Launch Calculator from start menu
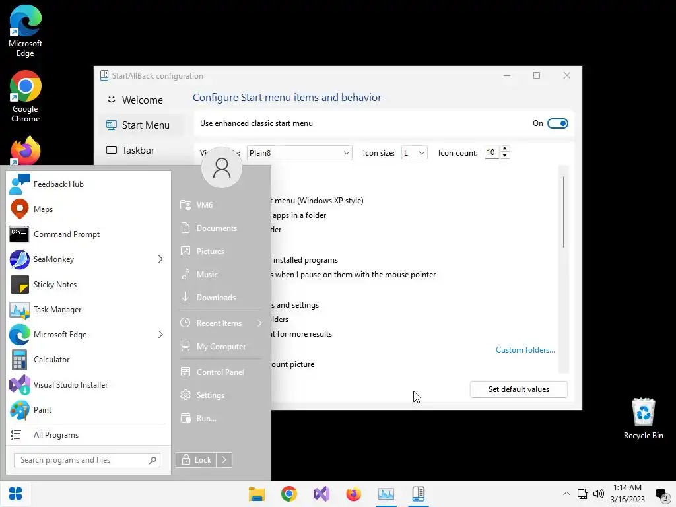The height and width of the screenshot is (507, 676). [x=88, y=360]
